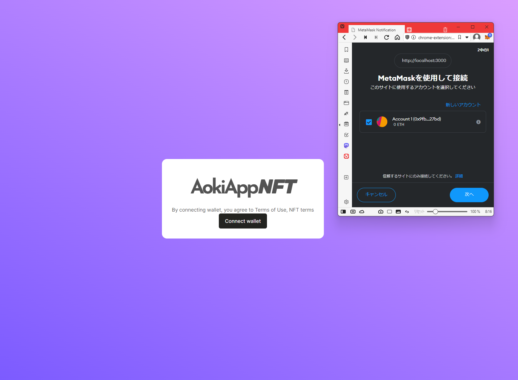Viewport: 518px width, 380px height.
Task: Click the zoom slider handle
Action: [x=435, y=212]
